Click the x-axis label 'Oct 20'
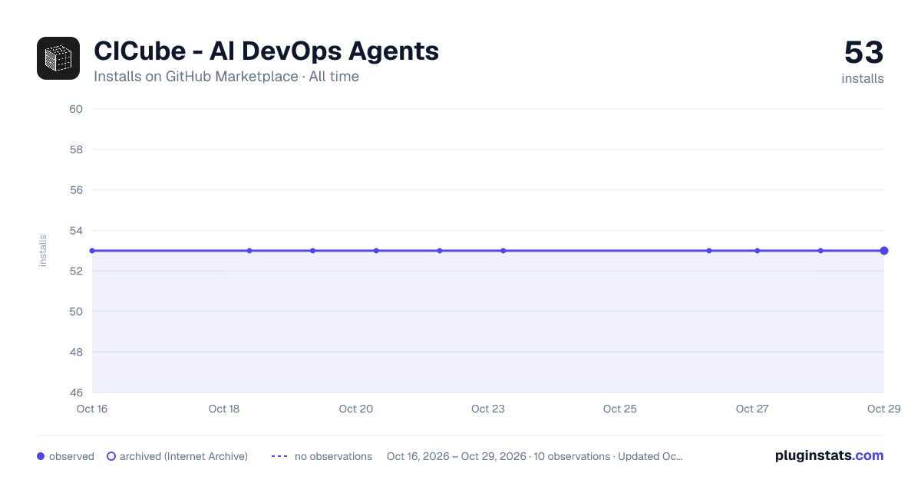 pos(356,409)
